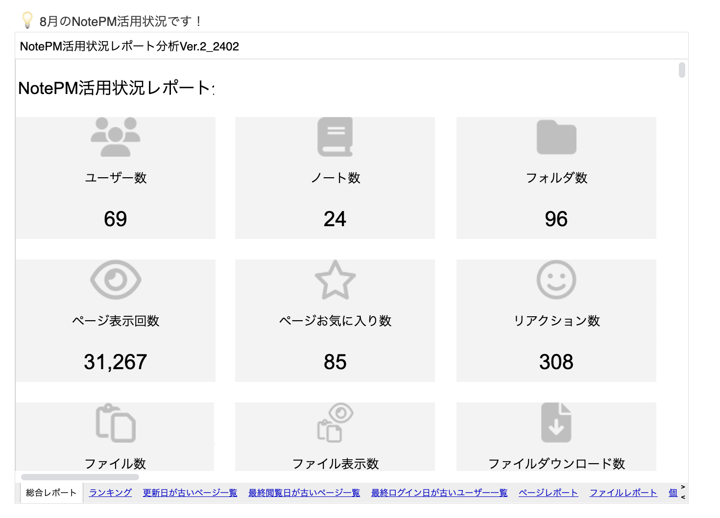The height and width of the screenshot is (518, 720).
Task: Open the partially visible 個 tab
Action: (673, 493)
